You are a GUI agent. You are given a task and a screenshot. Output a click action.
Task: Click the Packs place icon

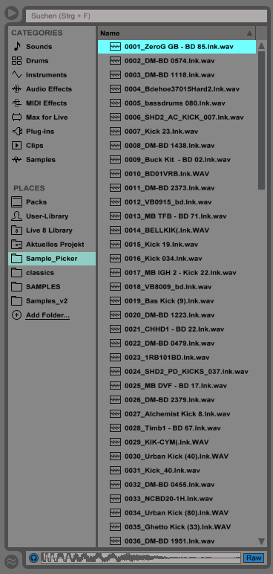pyautogui.click(x=17, y=201)
